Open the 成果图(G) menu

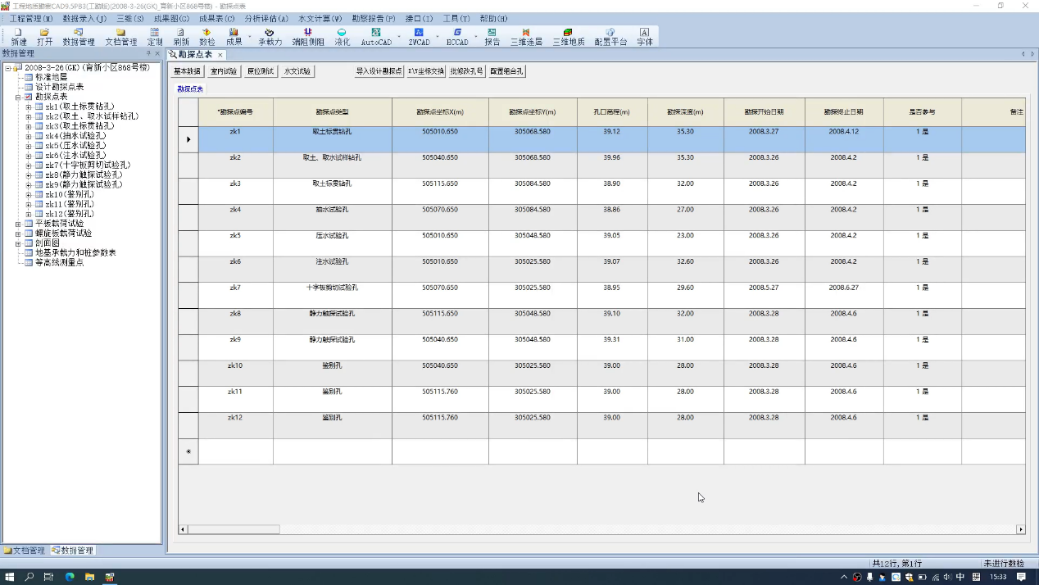171,18
